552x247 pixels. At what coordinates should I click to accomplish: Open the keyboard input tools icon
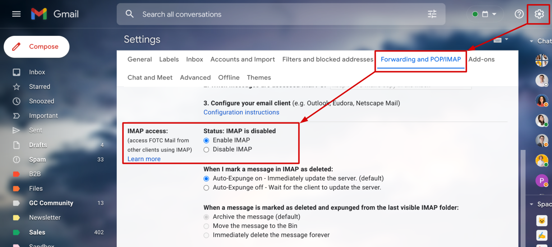[x=498, y=39]
